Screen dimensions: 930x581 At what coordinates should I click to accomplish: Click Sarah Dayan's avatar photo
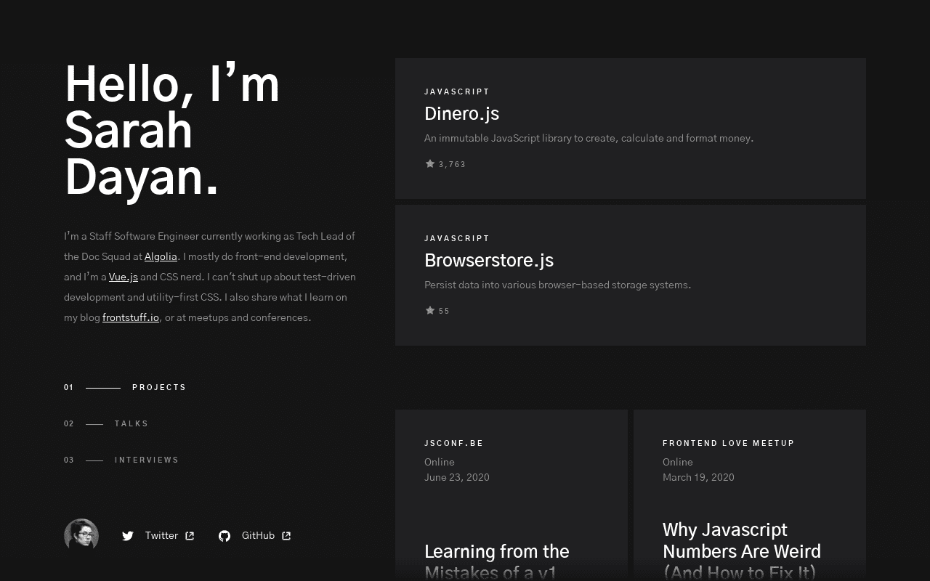[81, 536]
